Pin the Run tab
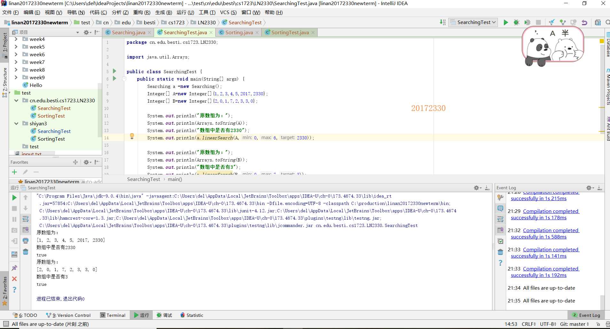 coord(14,268)
